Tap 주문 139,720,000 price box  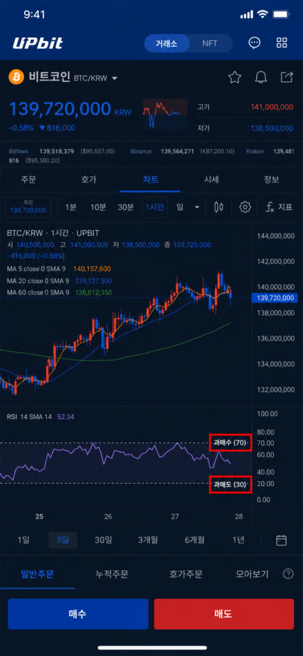(28, 207)
